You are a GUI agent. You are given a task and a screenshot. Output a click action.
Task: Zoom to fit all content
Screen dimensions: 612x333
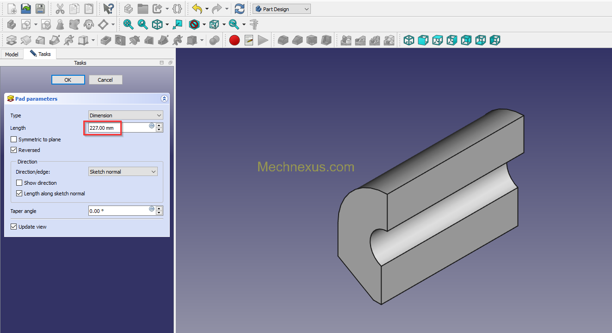(x=128, y=24)
